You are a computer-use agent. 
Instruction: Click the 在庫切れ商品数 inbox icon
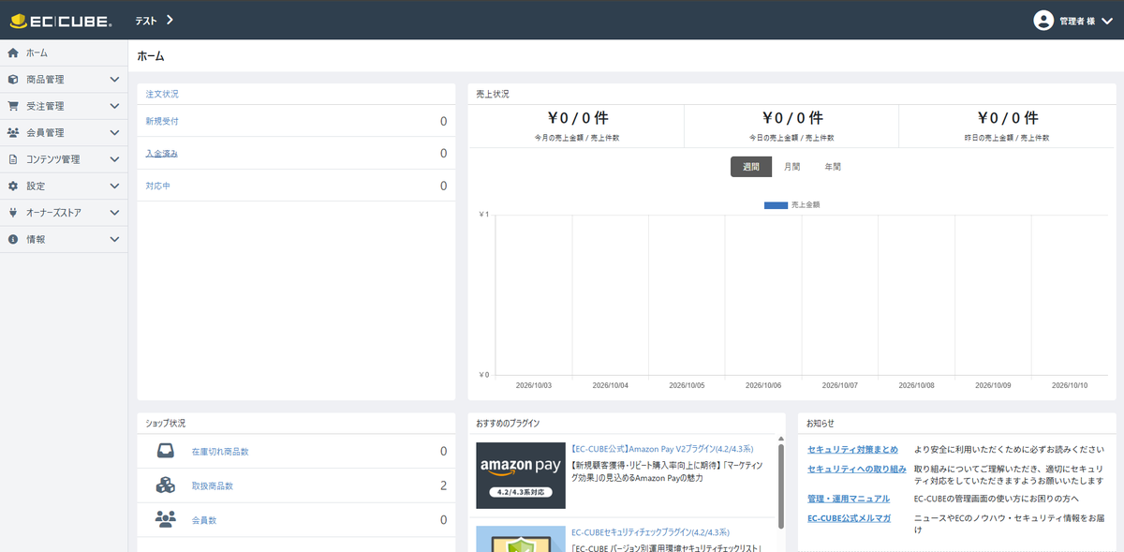(165, 452)
